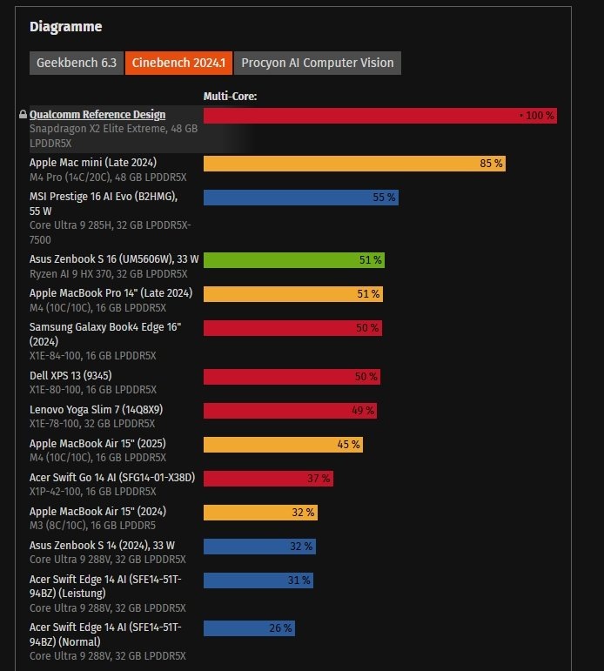Click the 45 % MacBook Air 15" (2025) bar
This screenshot has height=671, width=604.
(x=283, y=445)
